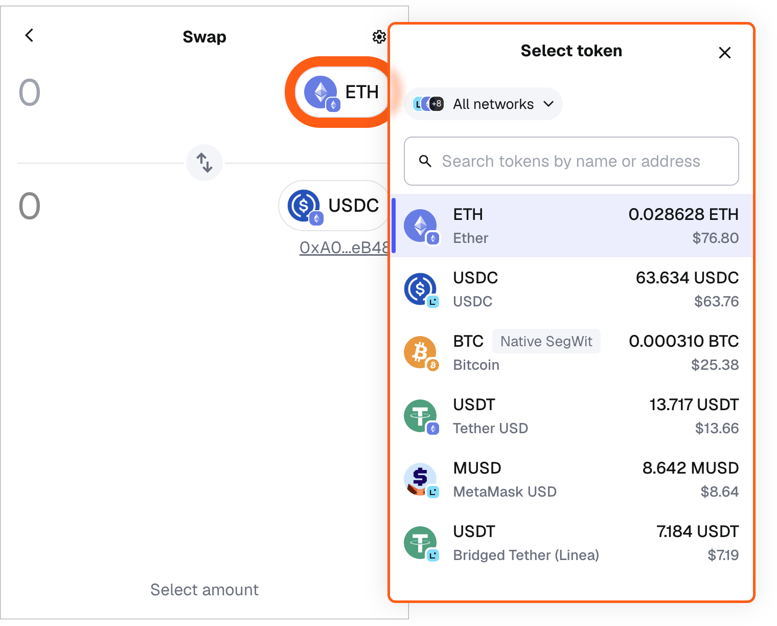The image size is (777, 626).
Task: Select the ETH Ether token row
Action: 572,226
